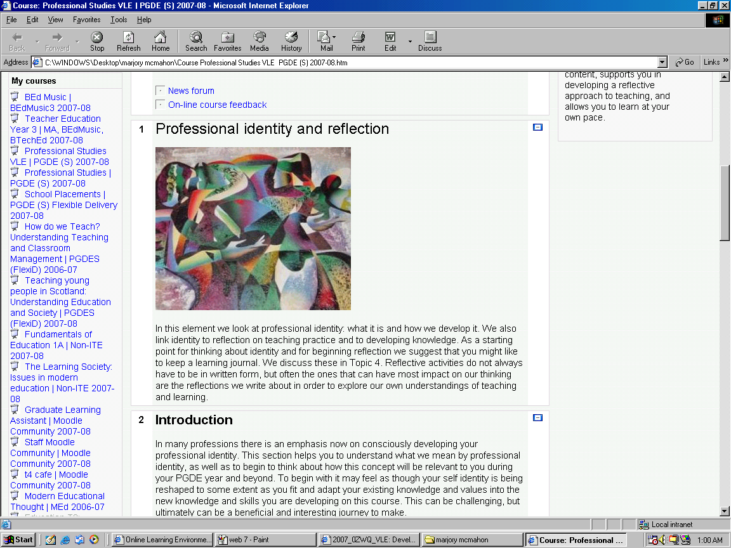Expand the Address bar dropdown

click(x=662, y=62)
